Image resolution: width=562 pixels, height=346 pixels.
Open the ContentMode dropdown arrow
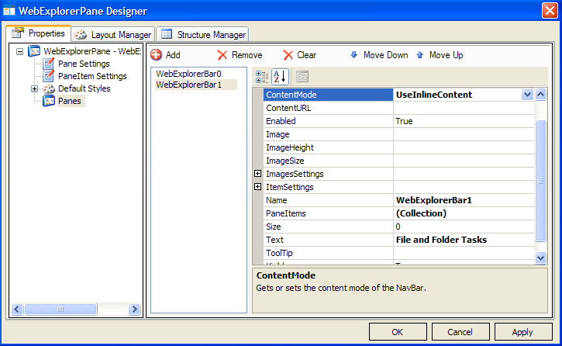pos(527,95)
